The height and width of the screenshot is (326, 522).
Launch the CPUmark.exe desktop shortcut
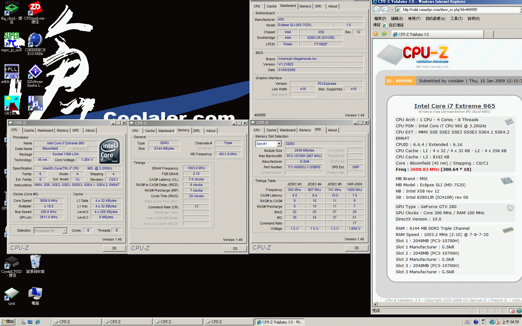[35, 12]
